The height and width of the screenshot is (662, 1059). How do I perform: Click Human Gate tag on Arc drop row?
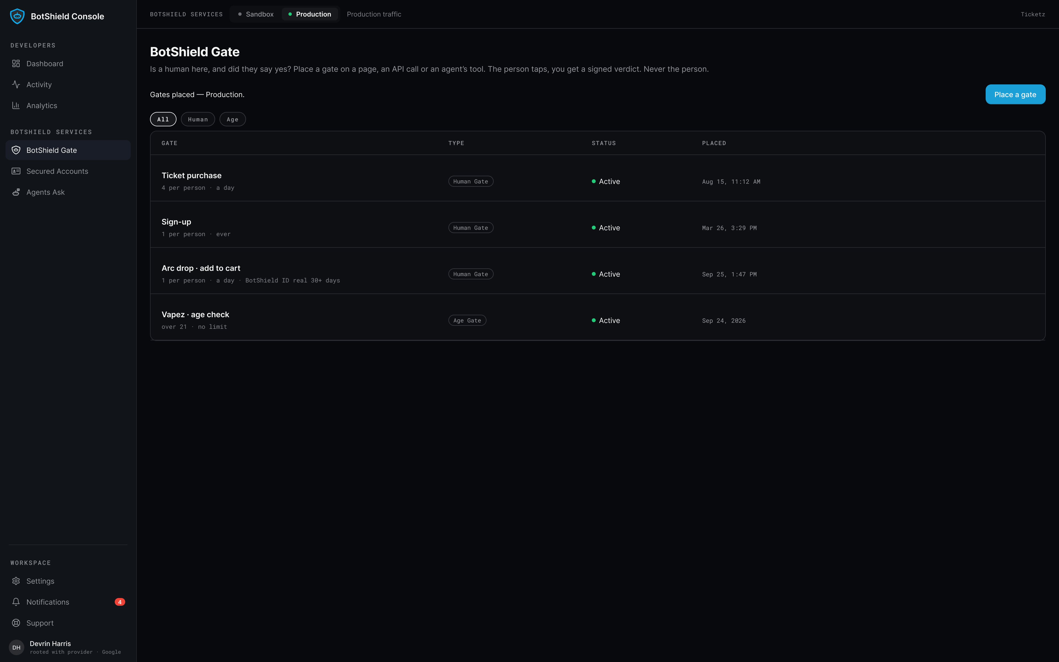[x=471, y=274]
